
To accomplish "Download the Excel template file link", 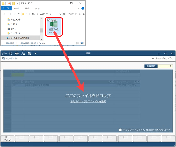I will tap(145, 130).
